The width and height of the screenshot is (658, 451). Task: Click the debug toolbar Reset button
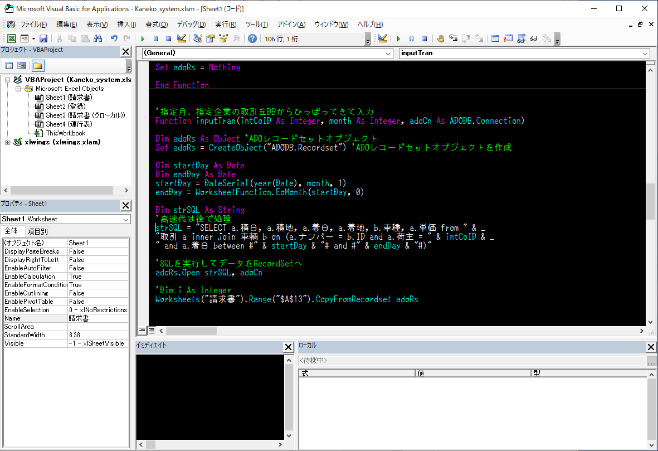pos(424,38)
